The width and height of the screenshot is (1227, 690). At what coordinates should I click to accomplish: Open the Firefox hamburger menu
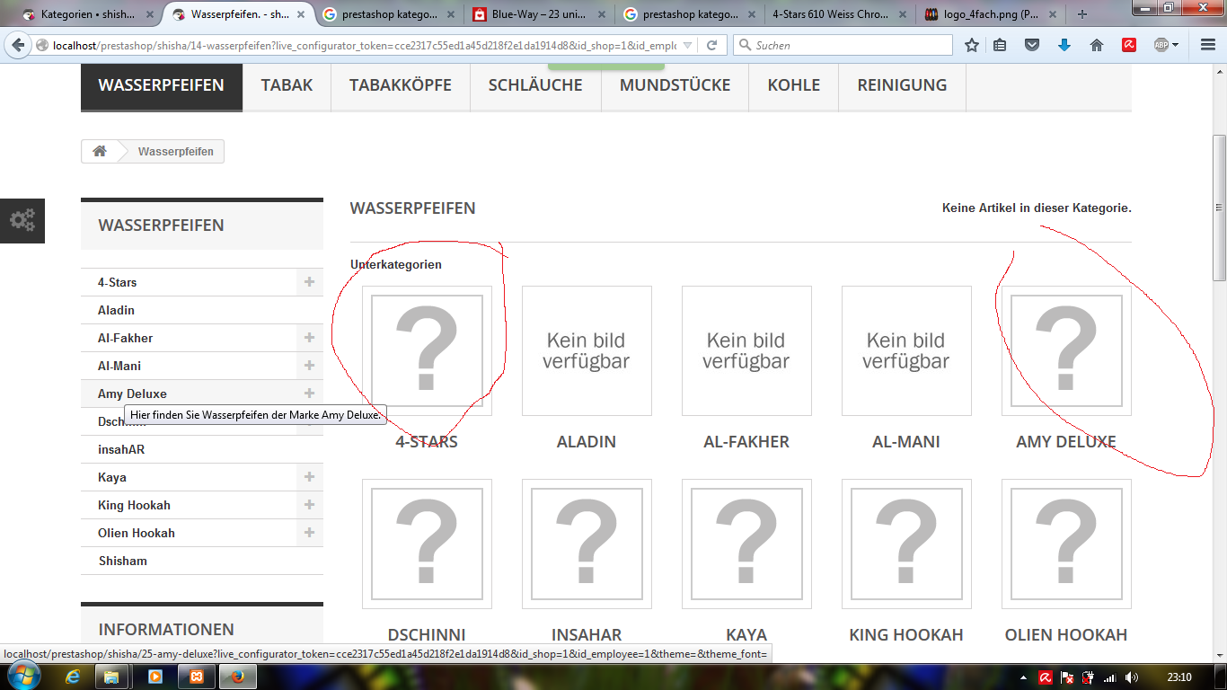pyautogui.click(x=1208, y=45)
